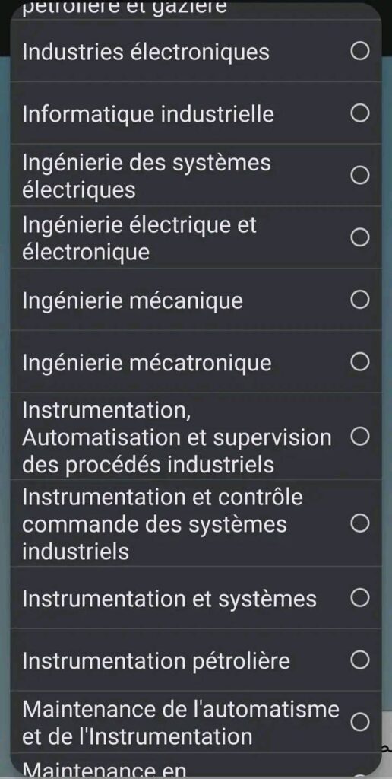
Task: Select Instrumentation pétrolière radio button
Action: (360, 660)
